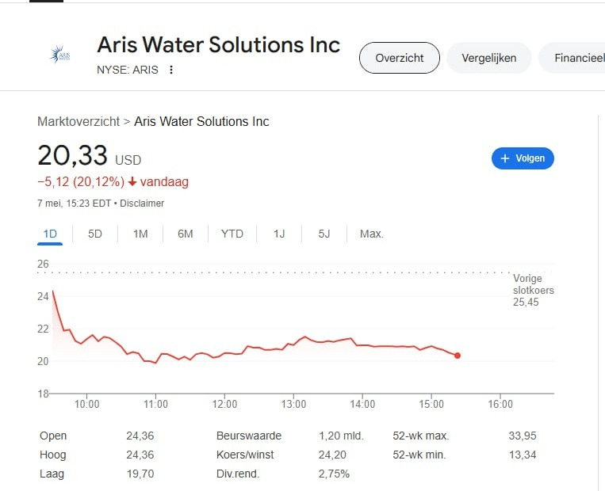
Task: Click the change text −5,12 (20,12%)
Action: [x=81, y=181]
